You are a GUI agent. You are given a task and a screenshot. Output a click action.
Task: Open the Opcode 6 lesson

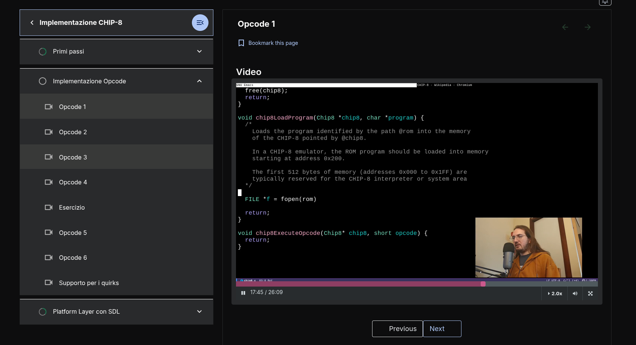pos(116,258)
